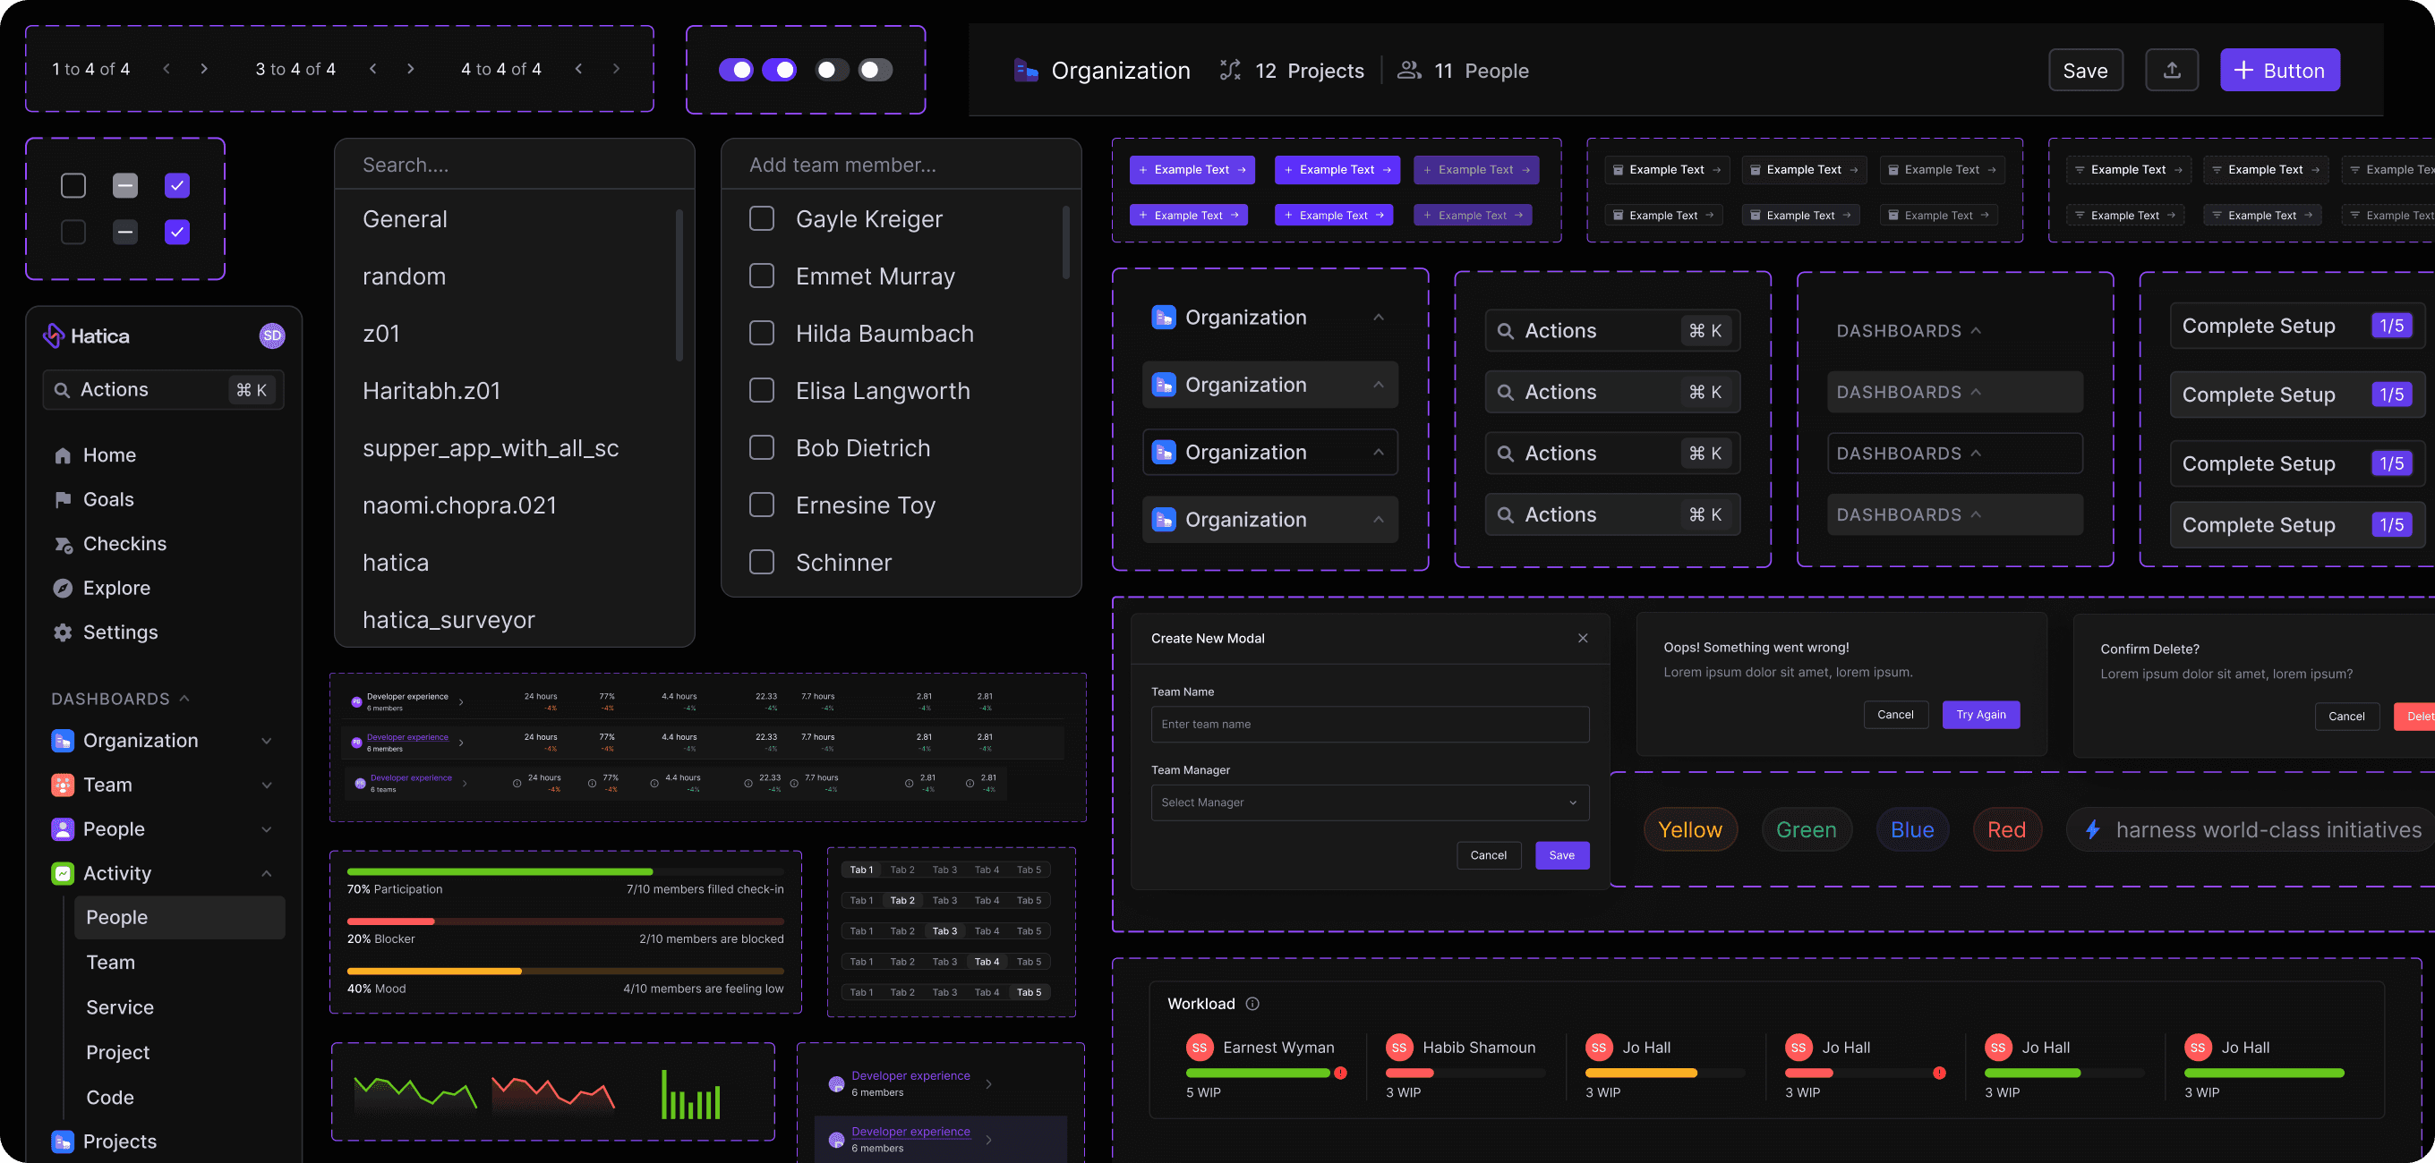Image resolution: width=2435 pixels, height=1163 pixels.
Task: Click the SD user avatar
Action: [272, 335]
